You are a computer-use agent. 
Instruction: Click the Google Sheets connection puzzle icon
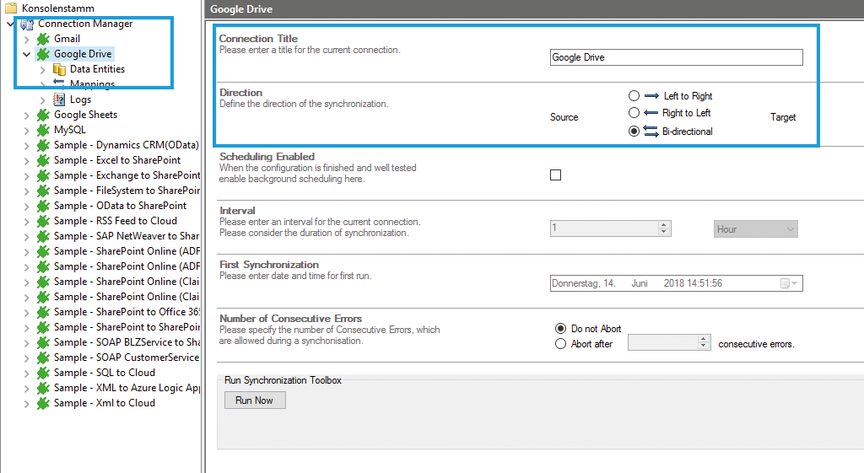(x=43, y=115)
